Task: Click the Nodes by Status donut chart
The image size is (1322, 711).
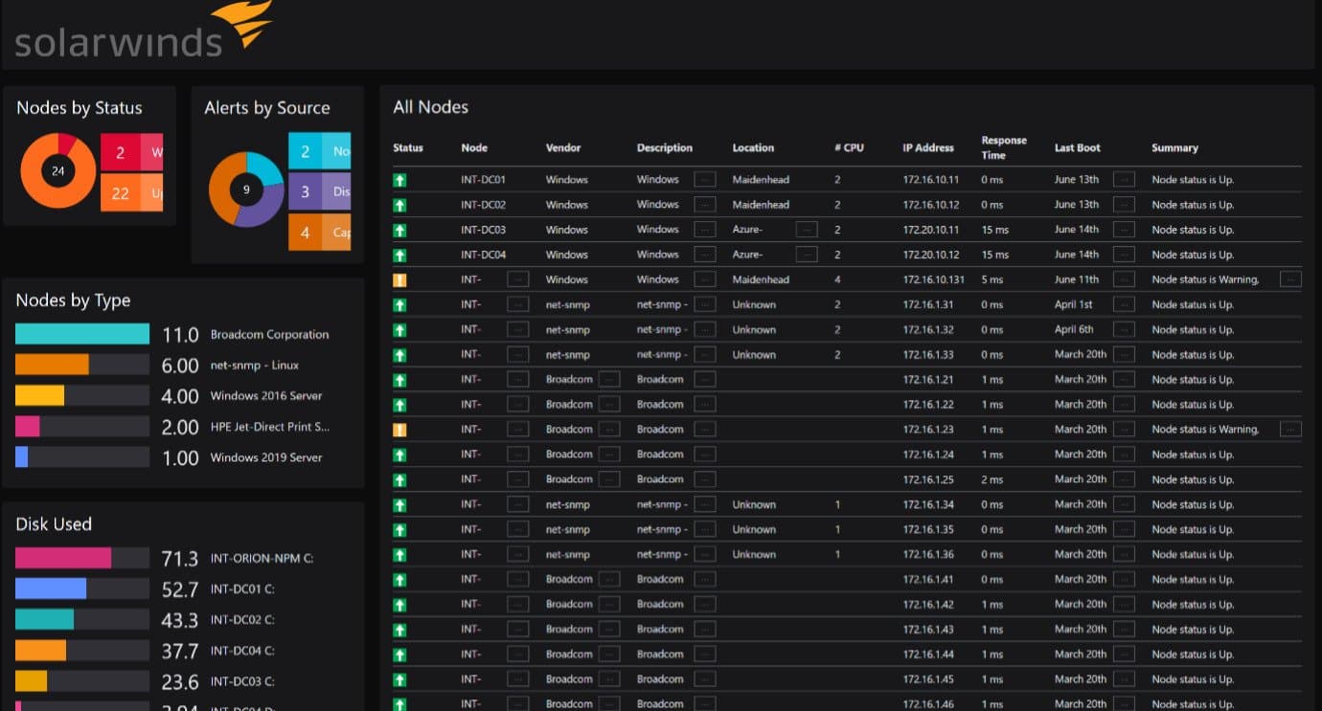Action: click(x=58, y=171)
